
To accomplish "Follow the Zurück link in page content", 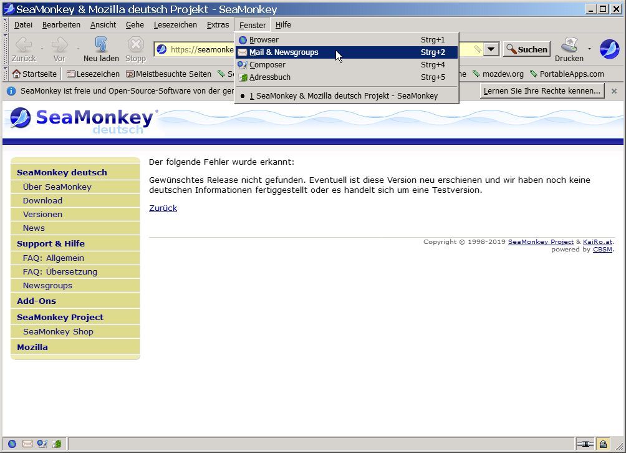I will pyautogui.click(x=163, y=208).
